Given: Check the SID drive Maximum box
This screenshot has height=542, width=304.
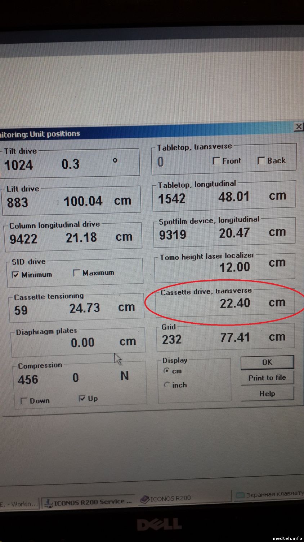Looking at the screenshot, I should (76, 273).
